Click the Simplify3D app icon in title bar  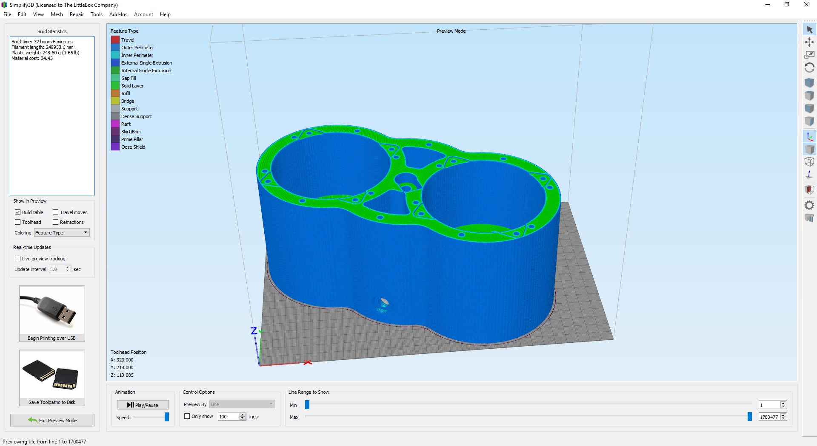click(x=4, y=5)
